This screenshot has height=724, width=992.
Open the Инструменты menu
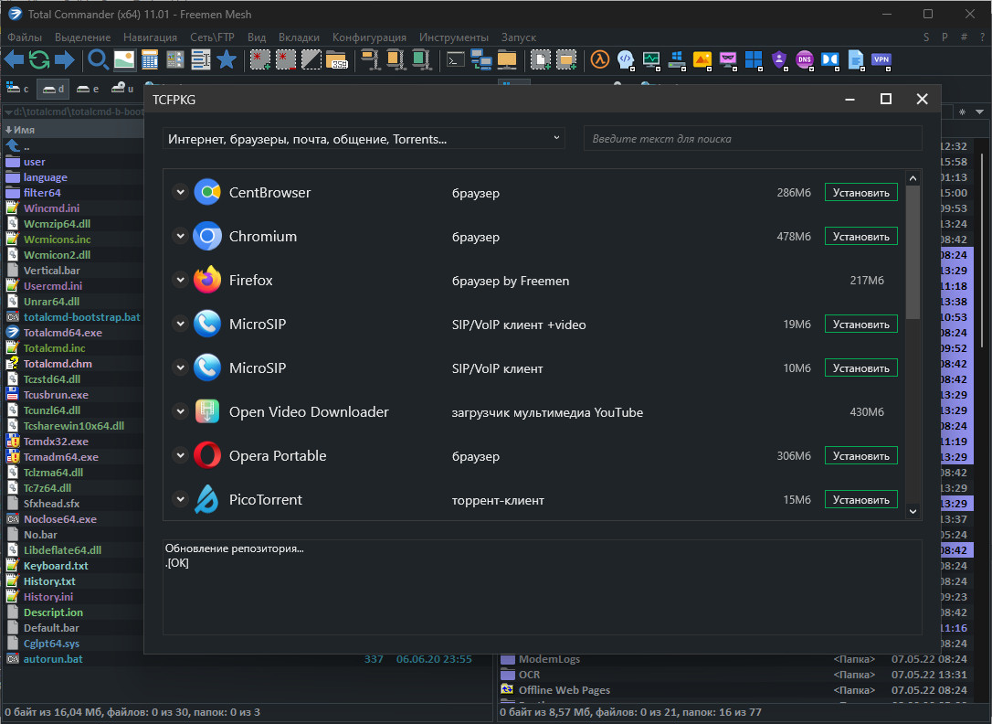click(453, 37)
